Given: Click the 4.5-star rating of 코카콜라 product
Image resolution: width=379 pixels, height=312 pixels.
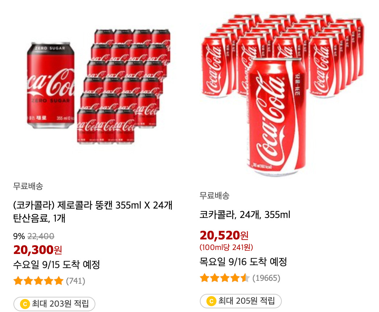Looking at the screenshot, I should point(224,278).
